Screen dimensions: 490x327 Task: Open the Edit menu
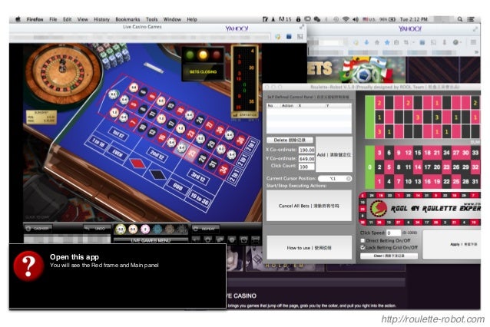[x=67, y=19]
